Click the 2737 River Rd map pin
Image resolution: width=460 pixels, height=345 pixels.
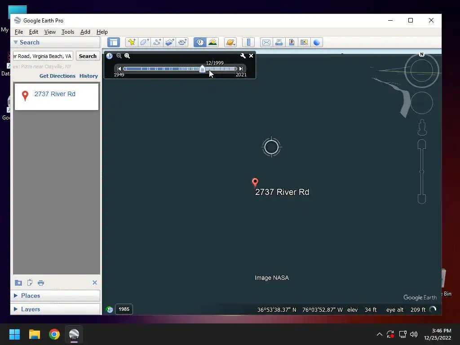tap(255, 182)
